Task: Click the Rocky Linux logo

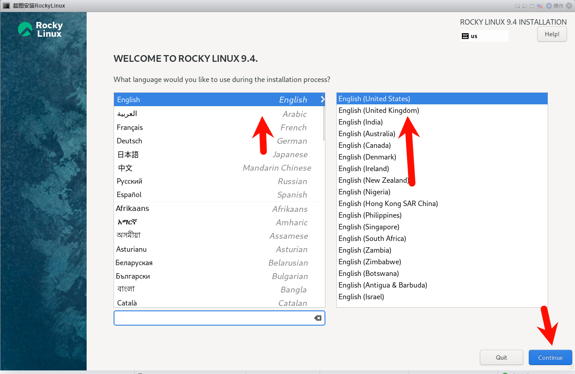Action: [x=40, y=29]
